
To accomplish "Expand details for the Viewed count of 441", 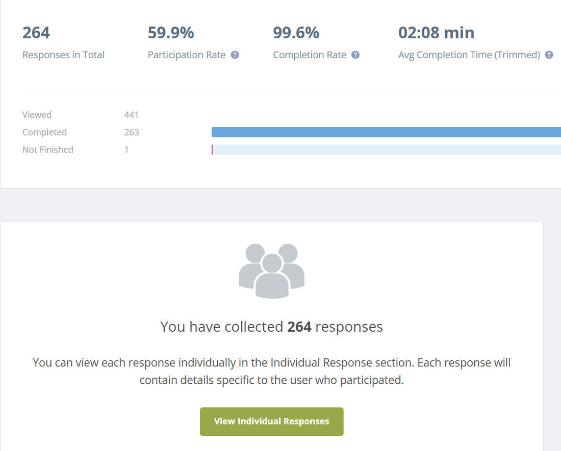I will [x=131, y=115].
